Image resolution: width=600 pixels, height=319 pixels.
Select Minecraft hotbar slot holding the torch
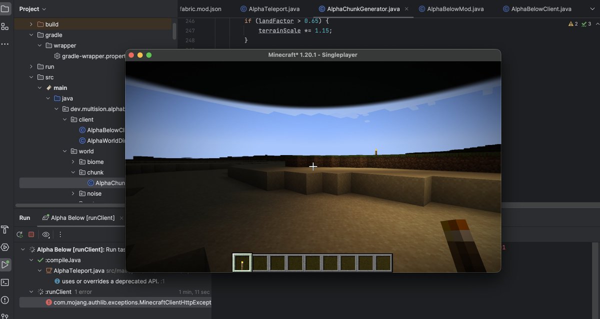click(242, 263)
